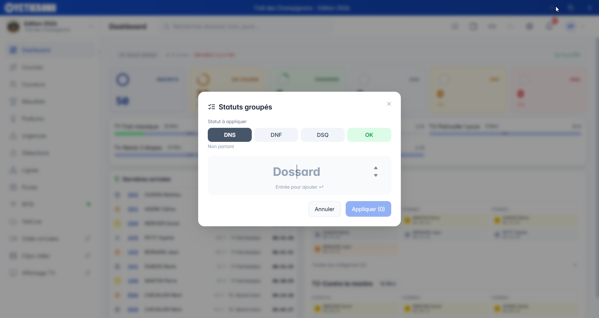The height and width of the screenshot is (318, 599).
Task: Expand the edition selector at sidebar top
Action: (90, 26)
